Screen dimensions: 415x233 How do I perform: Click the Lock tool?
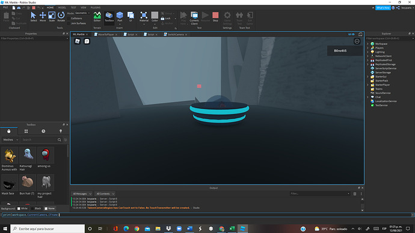(165, 18)
